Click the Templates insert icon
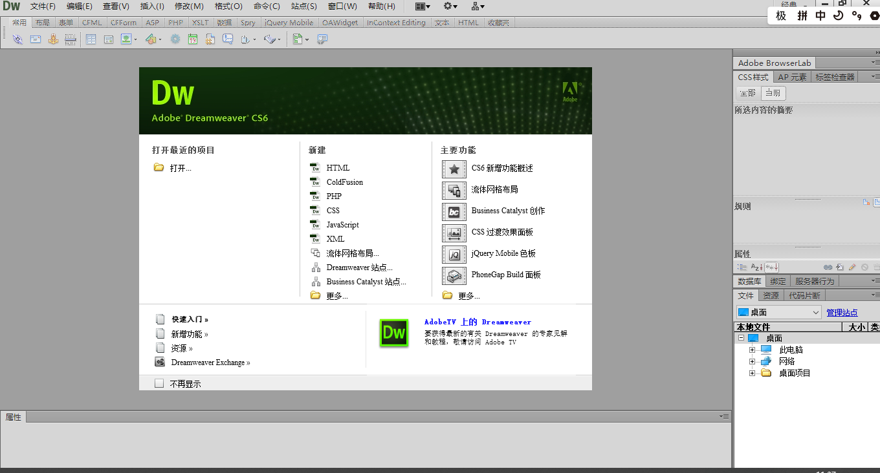Image resolution: width=880 pixels, height=473 pixels. tap(298, 39)
